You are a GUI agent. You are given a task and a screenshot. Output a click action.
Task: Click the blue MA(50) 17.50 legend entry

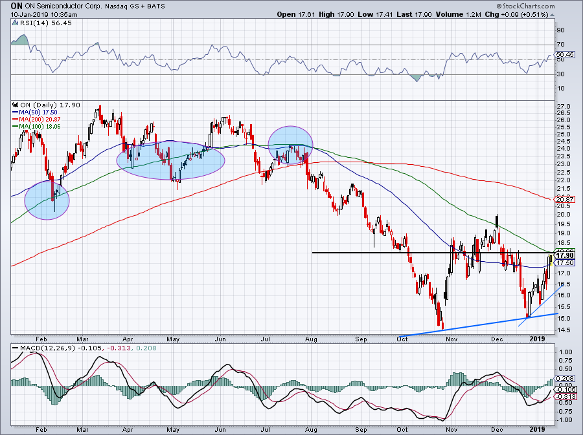[x=35, y=112]
